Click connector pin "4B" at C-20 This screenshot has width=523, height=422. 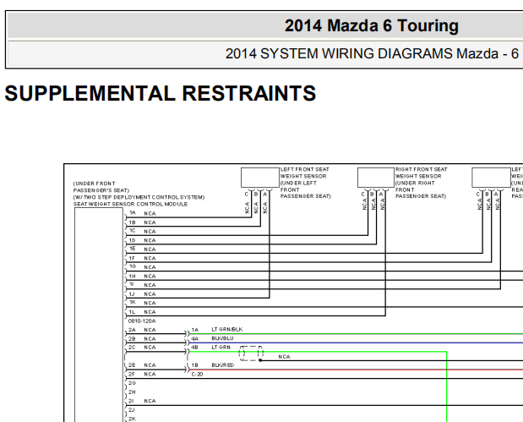click(x=195, y=348)
